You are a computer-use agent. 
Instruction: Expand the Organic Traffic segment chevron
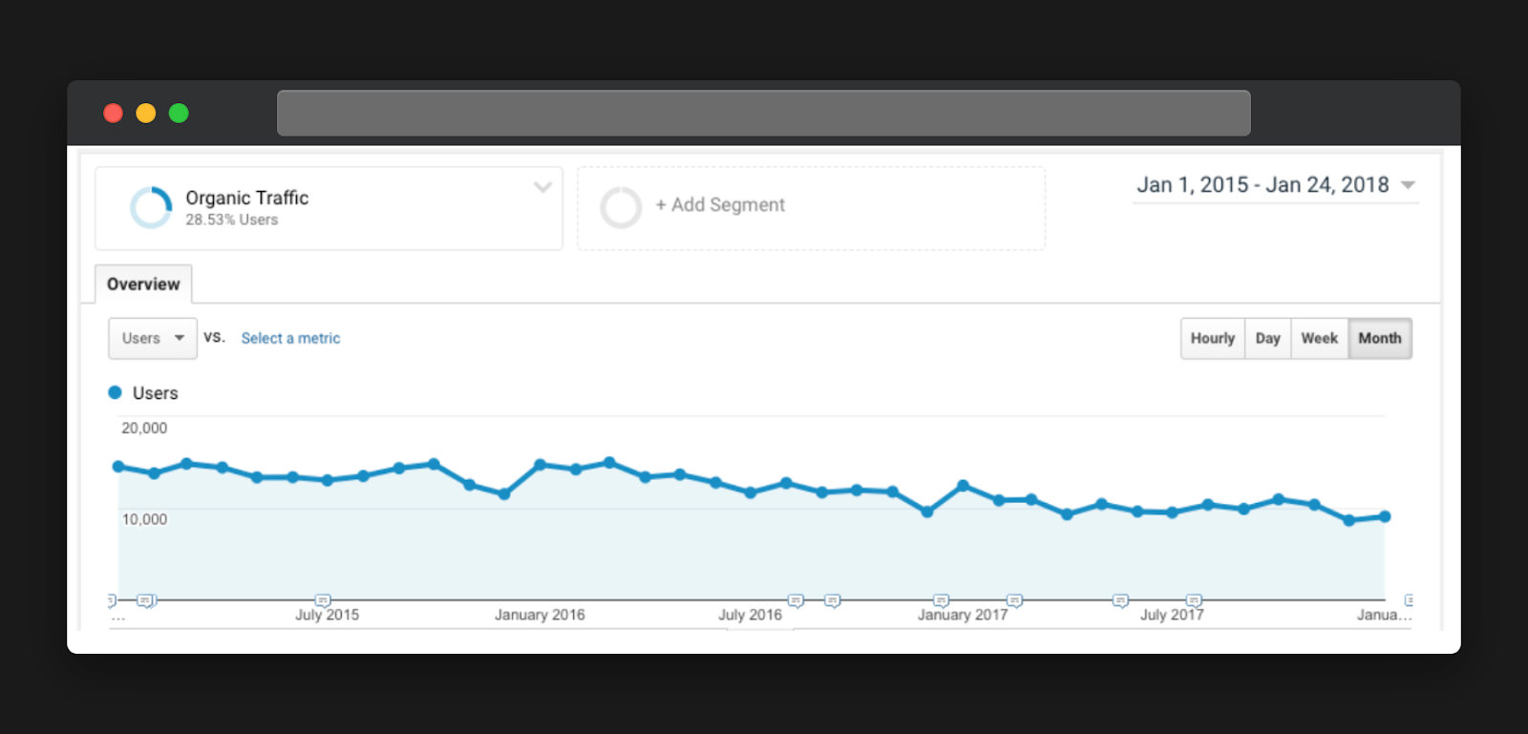542,187
